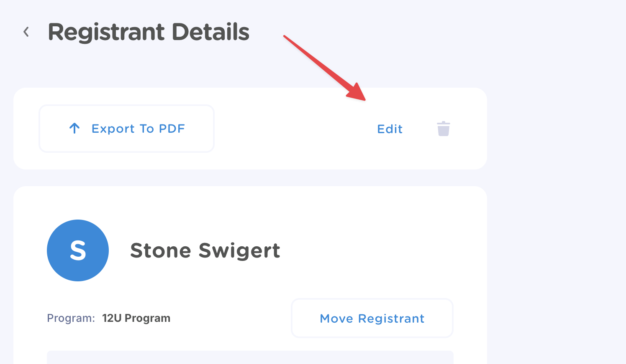Click the Stone Swigert name text
The image size is (626, 364).
(205, 250)
